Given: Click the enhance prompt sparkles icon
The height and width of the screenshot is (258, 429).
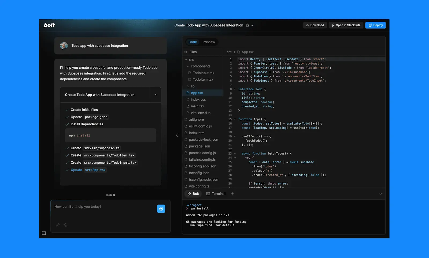Looking at the screenshot, I should (x=65, y=225).
